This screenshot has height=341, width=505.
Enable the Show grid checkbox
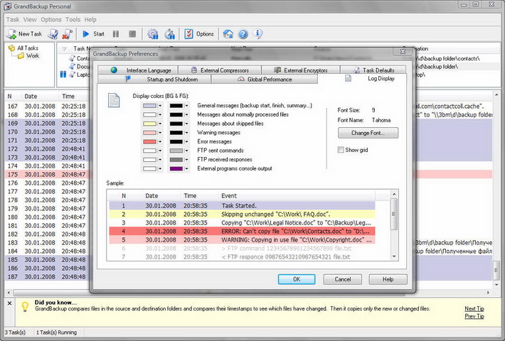(x=341, y=150)
